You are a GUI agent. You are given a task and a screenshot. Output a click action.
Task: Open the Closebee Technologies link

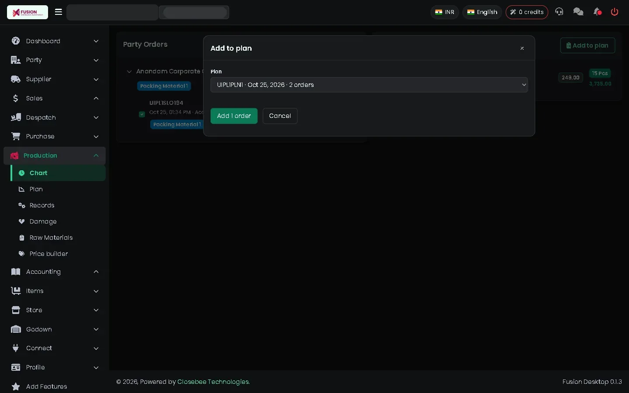pos(214,382)
